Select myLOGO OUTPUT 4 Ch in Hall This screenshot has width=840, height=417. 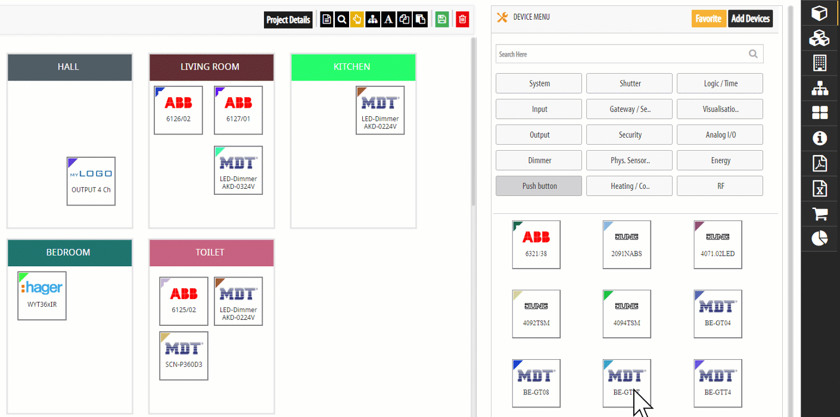(91, 182)
